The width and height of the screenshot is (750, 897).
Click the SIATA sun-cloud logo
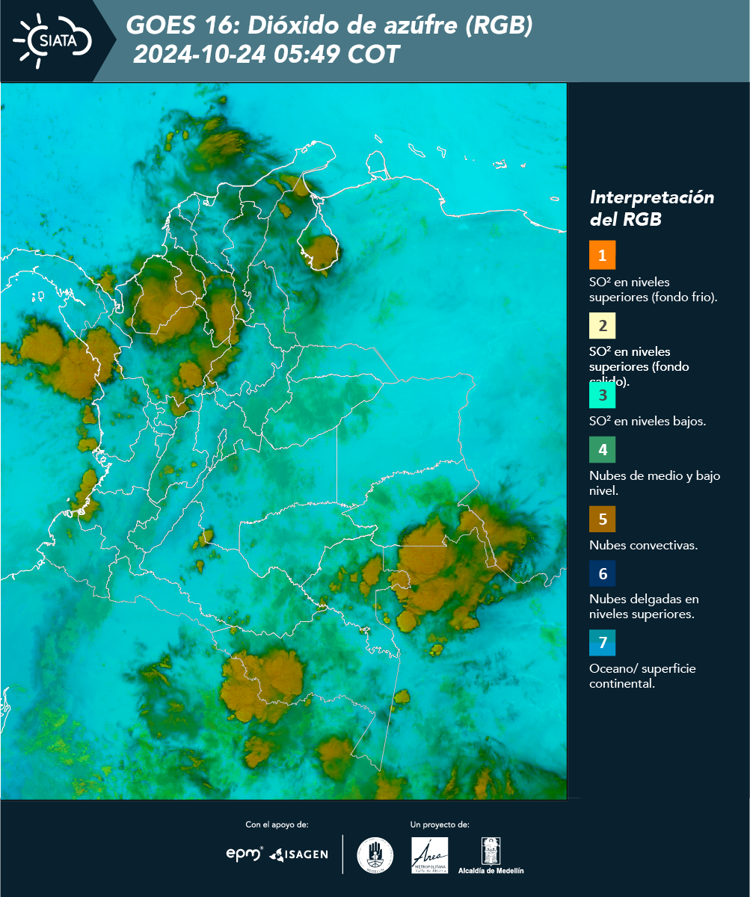(x=52, y=41)
